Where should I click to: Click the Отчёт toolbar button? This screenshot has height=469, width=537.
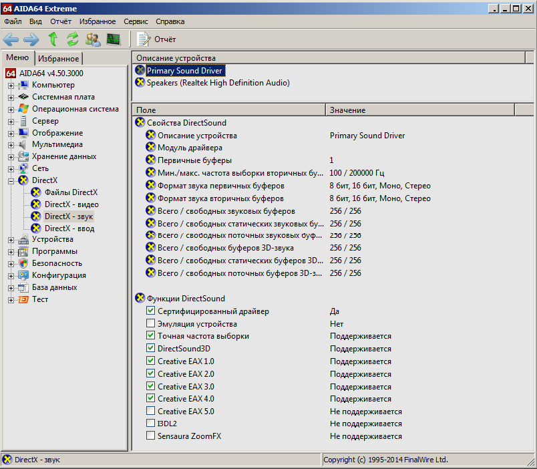coord(156,39)
